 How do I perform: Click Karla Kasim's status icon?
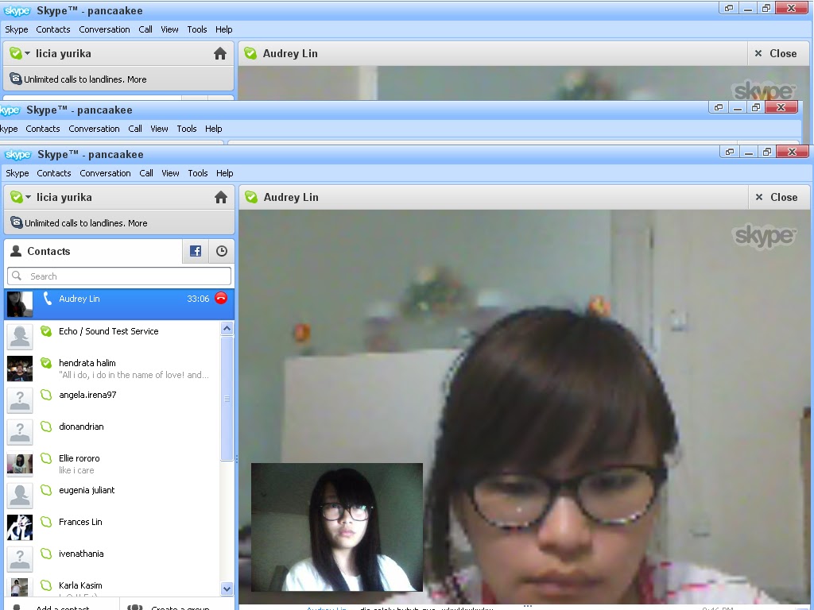(x=46, y=585)
